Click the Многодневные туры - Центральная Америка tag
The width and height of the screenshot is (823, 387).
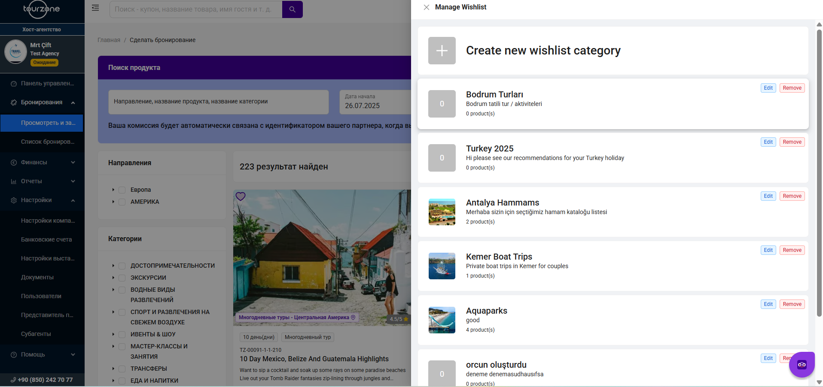(297, 317)
